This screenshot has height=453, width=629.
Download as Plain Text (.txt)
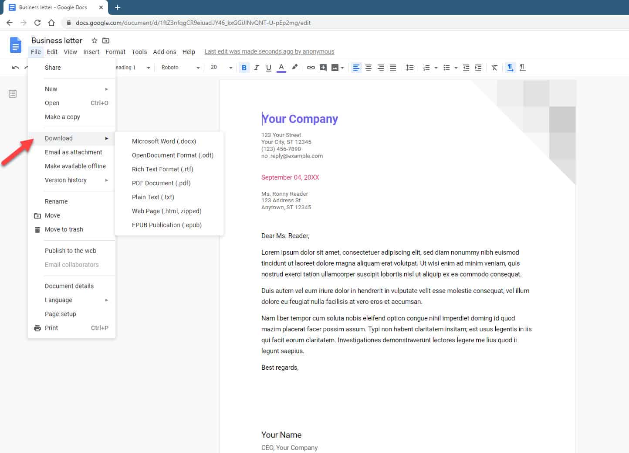pos(169,197)
